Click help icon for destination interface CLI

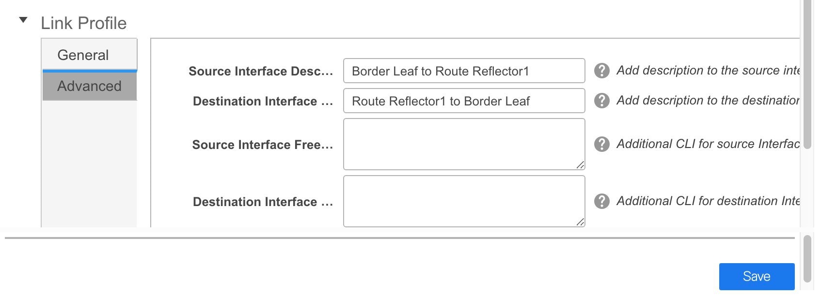coord(601,201)
